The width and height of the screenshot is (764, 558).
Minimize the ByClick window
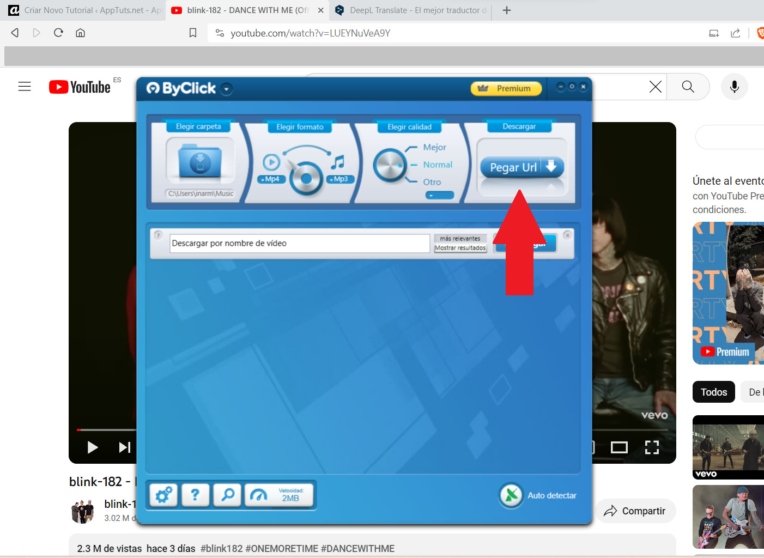point(561,87)
